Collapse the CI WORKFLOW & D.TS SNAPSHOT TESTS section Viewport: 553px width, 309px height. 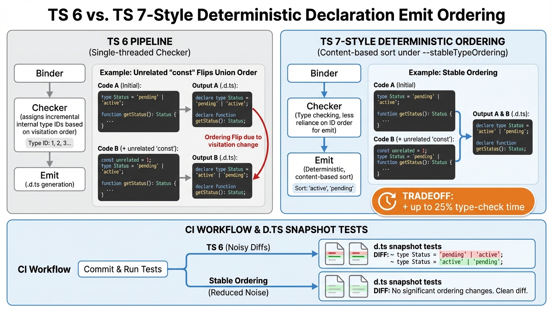276,230
